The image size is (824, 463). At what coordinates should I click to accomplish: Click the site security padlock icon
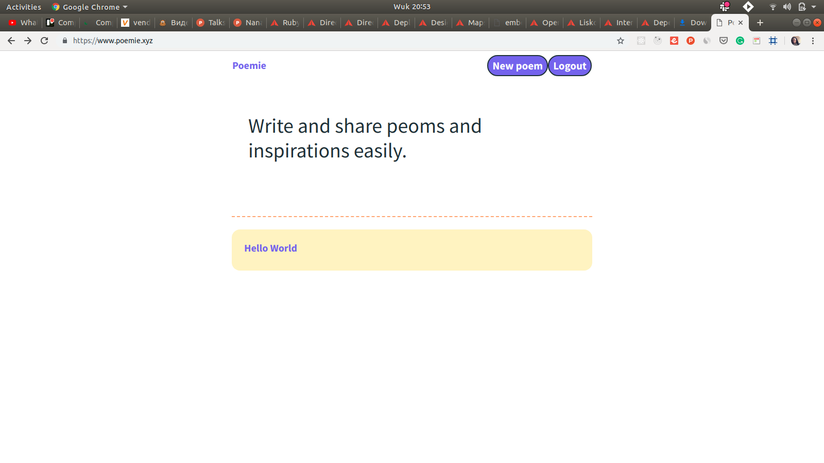point(64,41)
